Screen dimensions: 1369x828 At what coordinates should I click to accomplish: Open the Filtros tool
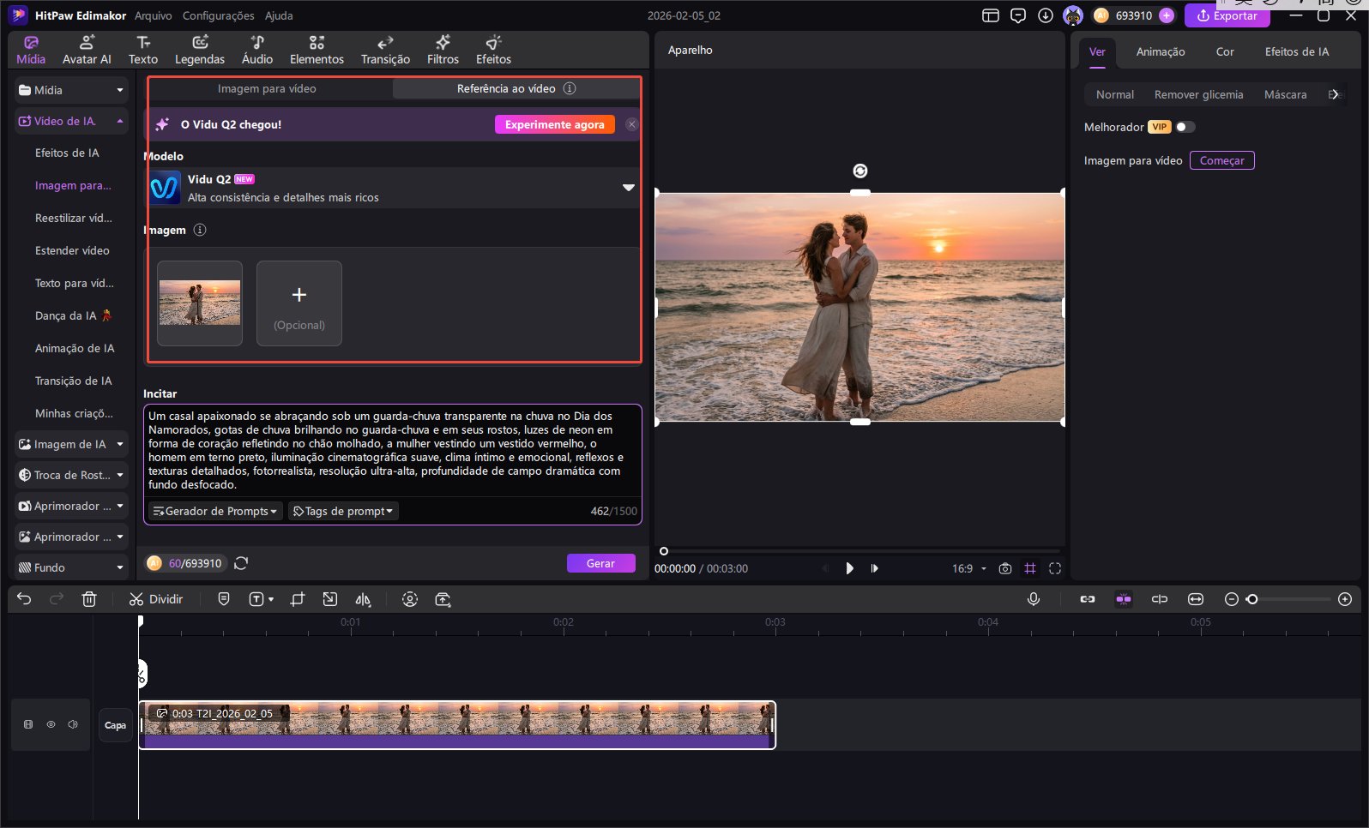[x=443, y=50]
